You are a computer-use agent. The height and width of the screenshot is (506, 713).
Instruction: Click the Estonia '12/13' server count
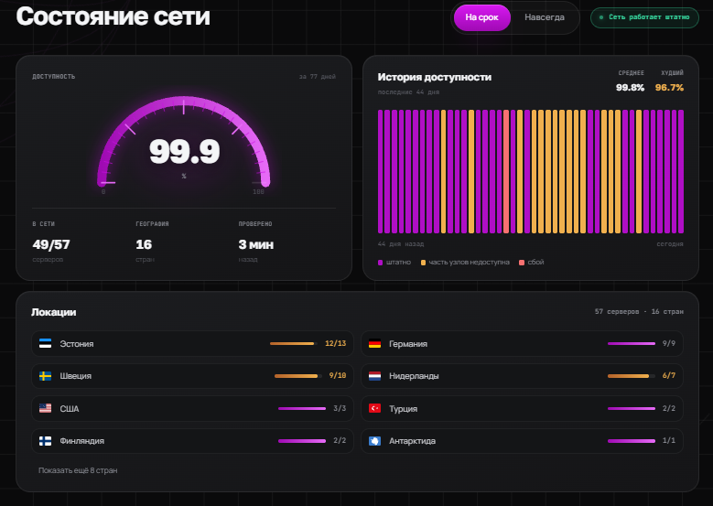(336, 343)
